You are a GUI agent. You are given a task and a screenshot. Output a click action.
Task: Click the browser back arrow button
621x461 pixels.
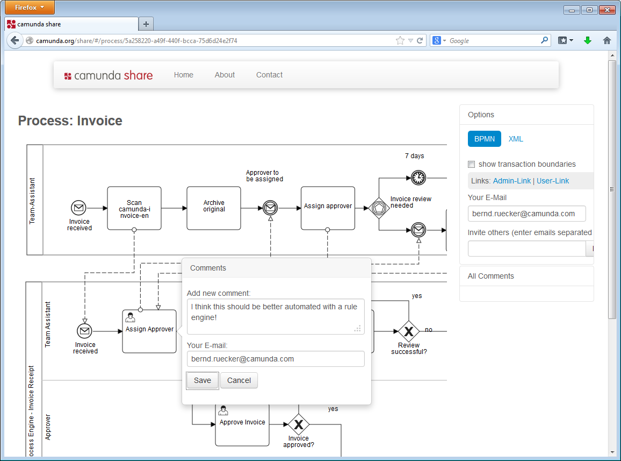click(15, 40)
